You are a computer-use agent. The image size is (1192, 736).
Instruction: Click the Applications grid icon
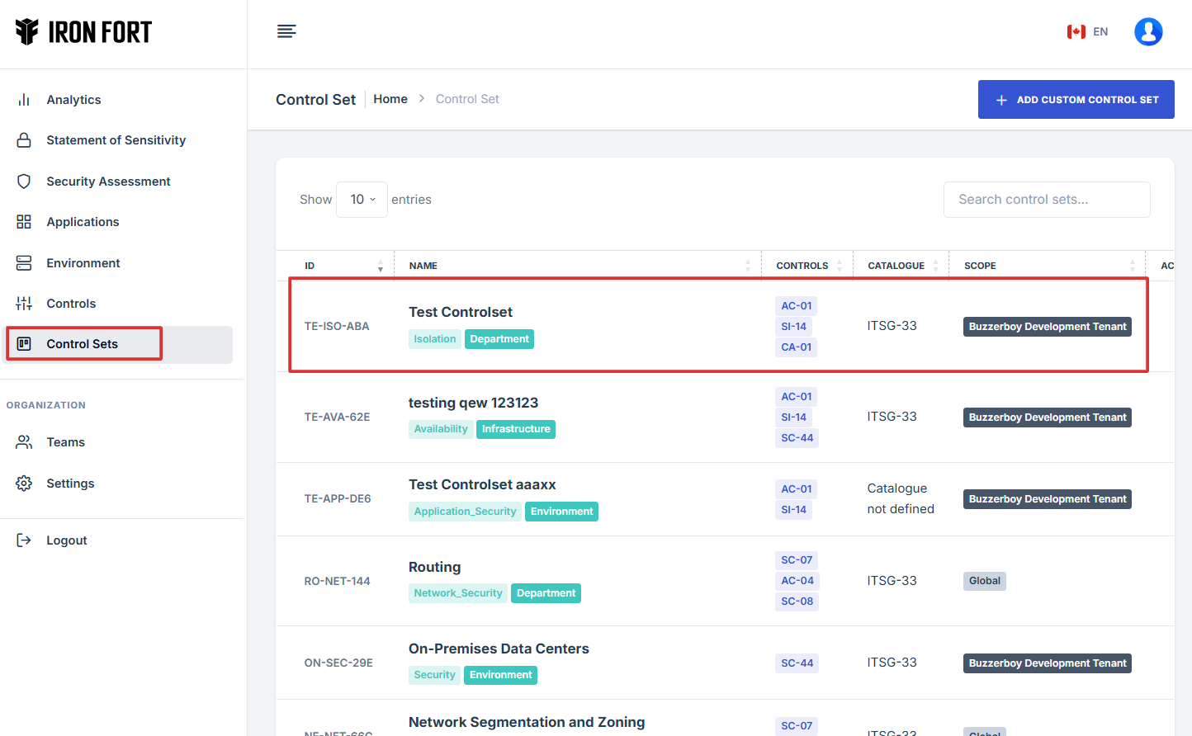click(24, 222)
